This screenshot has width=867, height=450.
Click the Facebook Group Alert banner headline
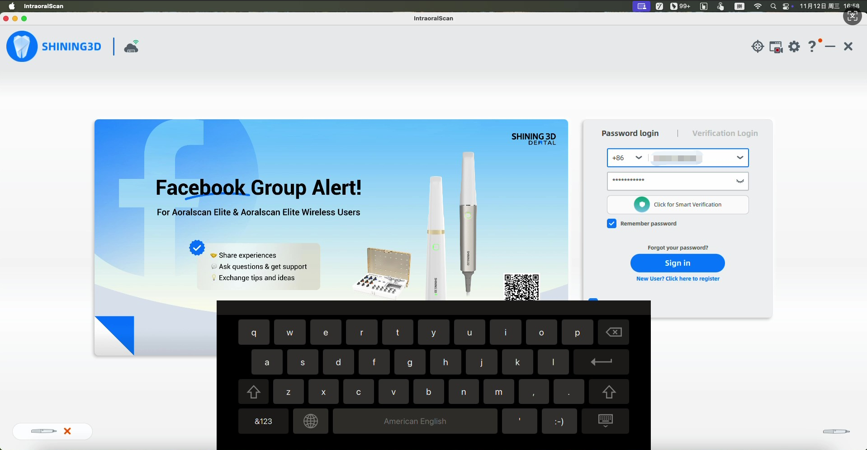point(259,188)
